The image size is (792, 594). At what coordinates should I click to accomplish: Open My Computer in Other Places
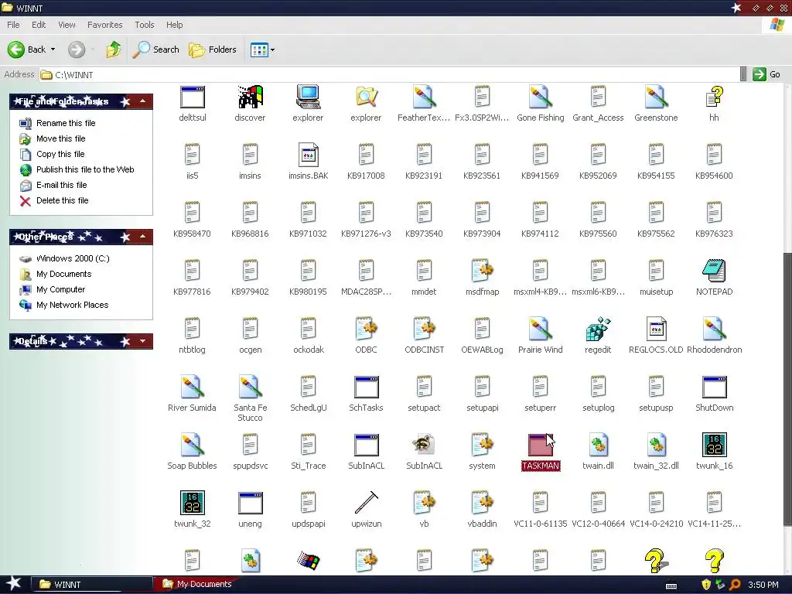click(60, 289)
